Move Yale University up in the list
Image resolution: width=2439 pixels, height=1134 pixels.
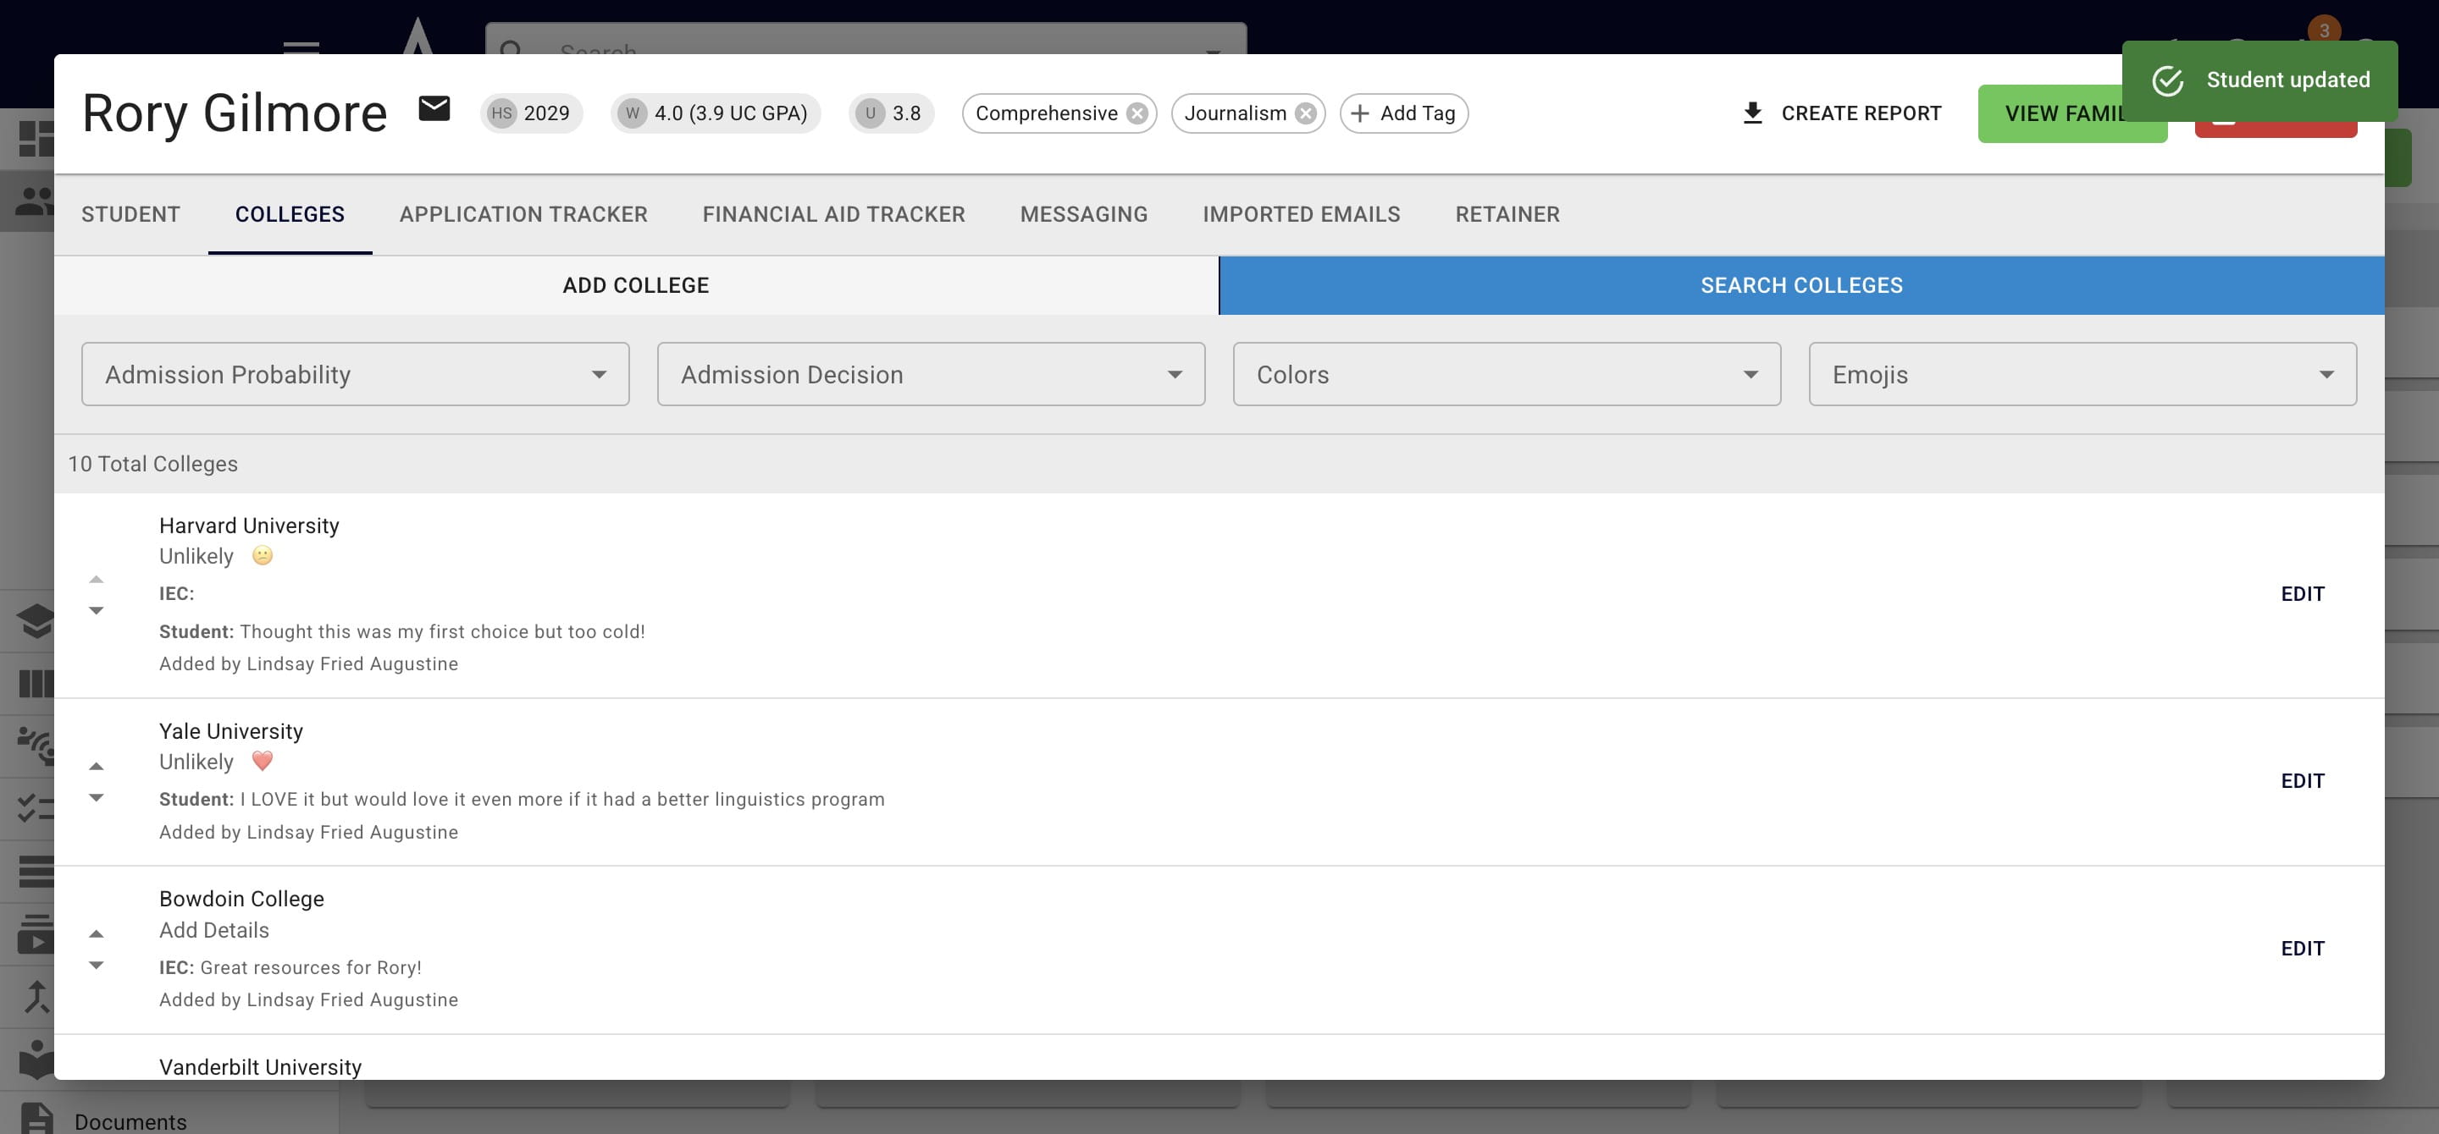coord(96,766)
